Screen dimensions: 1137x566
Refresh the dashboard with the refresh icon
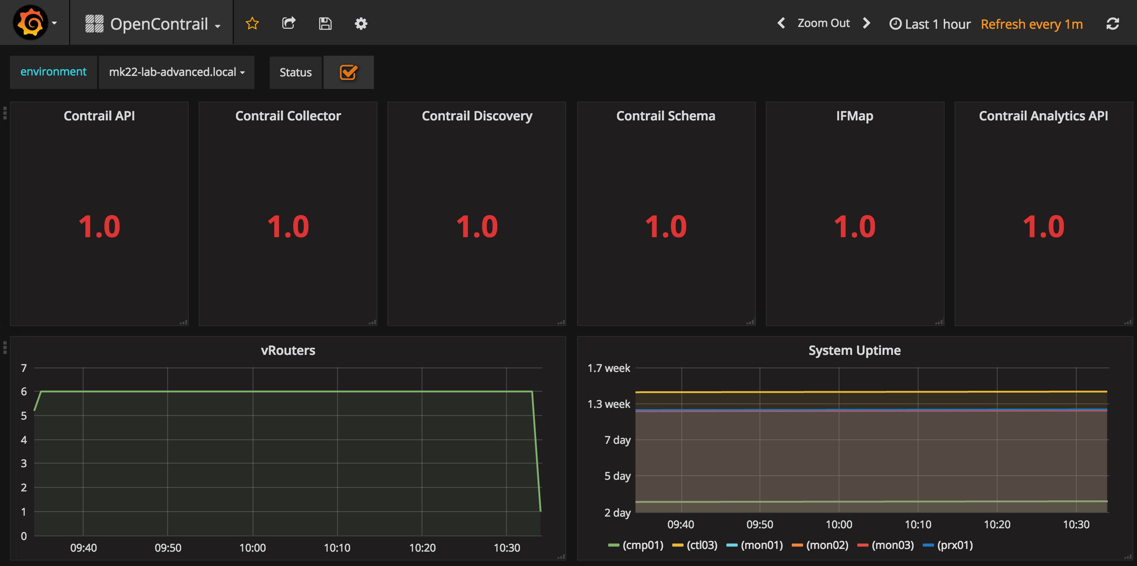pyautogui.click(x=1112, y=23)
